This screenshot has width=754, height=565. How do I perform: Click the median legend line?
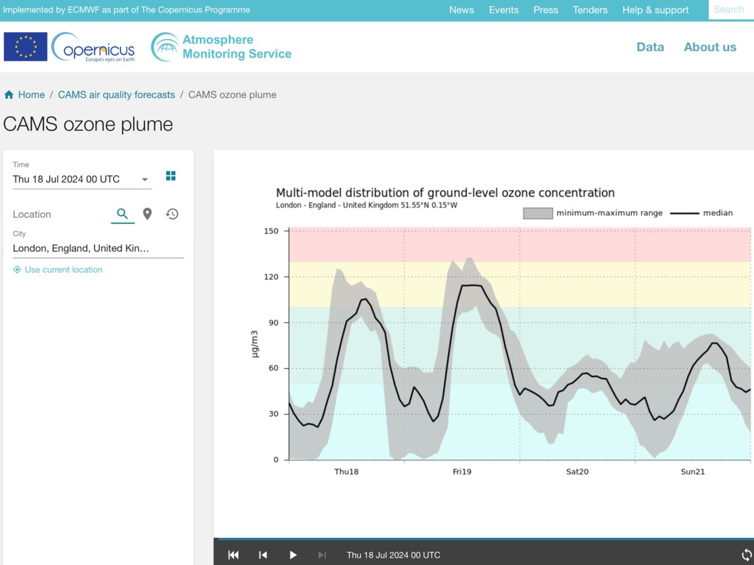[684, 213]
